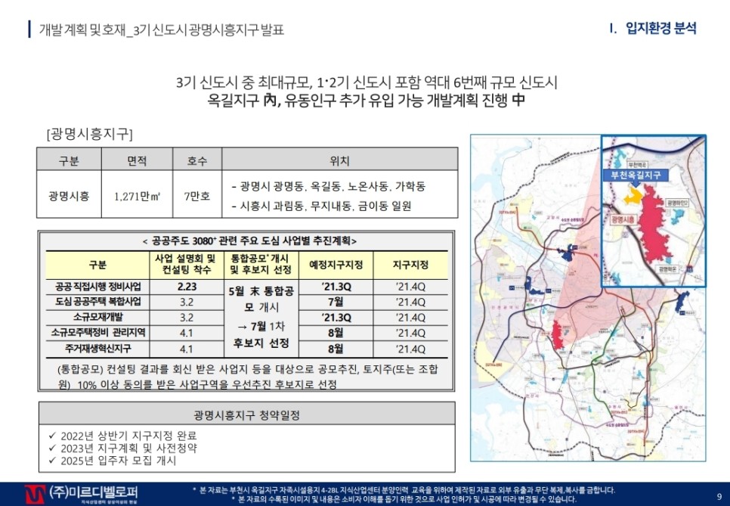
Task: Click the footer disclaimer about 무단 복제
Action: tap(404, 489)
